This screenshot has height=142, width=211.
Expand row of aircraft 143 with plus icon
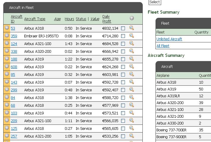[x=7, y=82]
